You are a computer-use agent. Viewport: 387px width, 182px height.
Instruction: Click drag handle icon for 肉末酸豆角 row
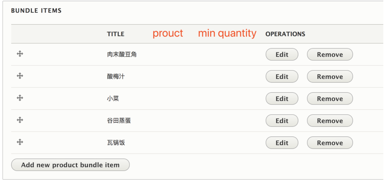pos(20,54)
